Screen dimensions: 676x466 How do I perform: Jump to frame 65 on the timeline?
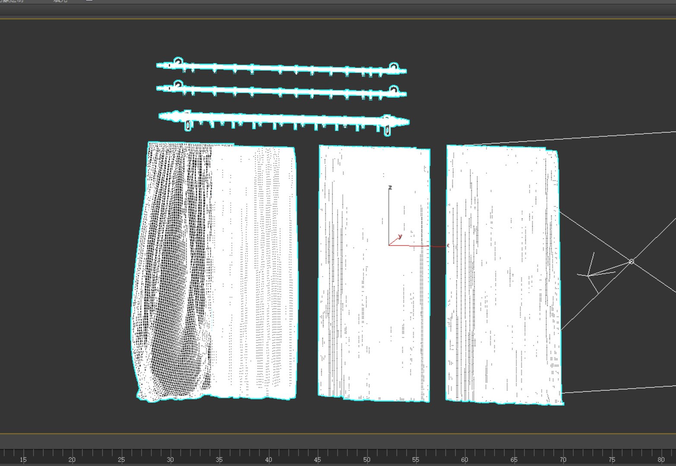click(x=514, y=460)
